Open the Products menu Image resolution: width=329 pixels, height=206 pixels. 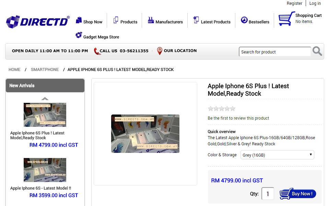pyautogui.click(x=129, y=22)
